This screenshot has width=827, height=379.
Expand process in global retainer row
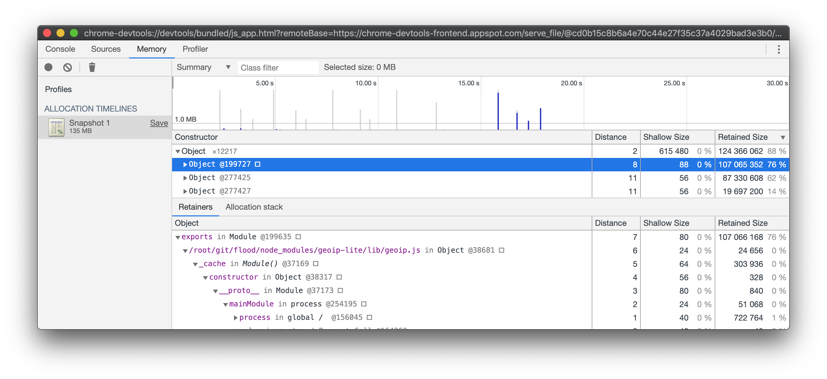point(236,318)
